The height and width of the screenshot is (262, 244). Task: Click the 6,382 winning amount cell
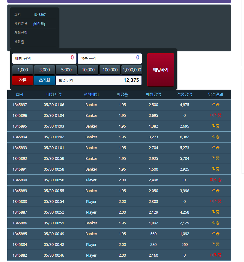click(184, 137)
